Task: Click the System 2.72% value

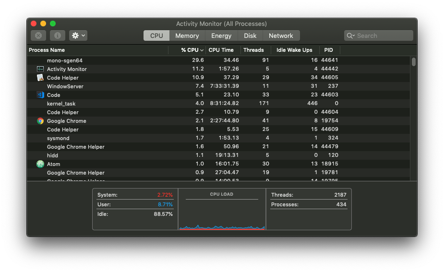Action: [165, 195]
